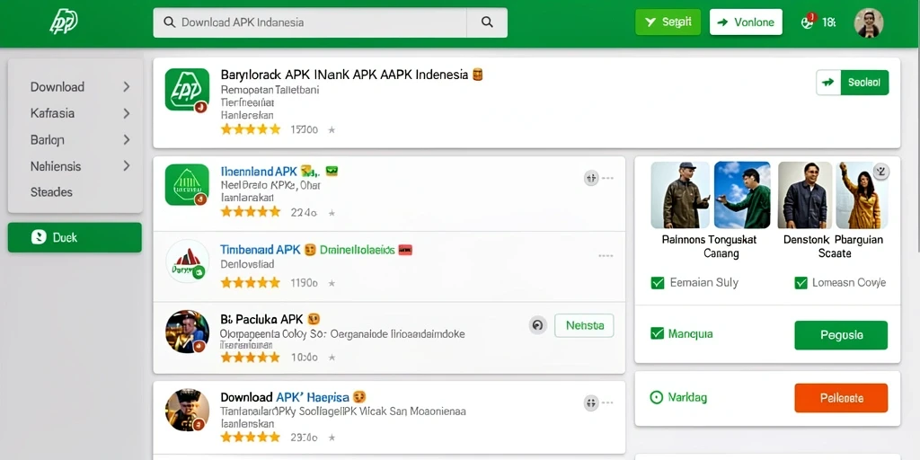920x460 pixels.
Task: Click the Narldag circle icon
Action: [657, 398]
